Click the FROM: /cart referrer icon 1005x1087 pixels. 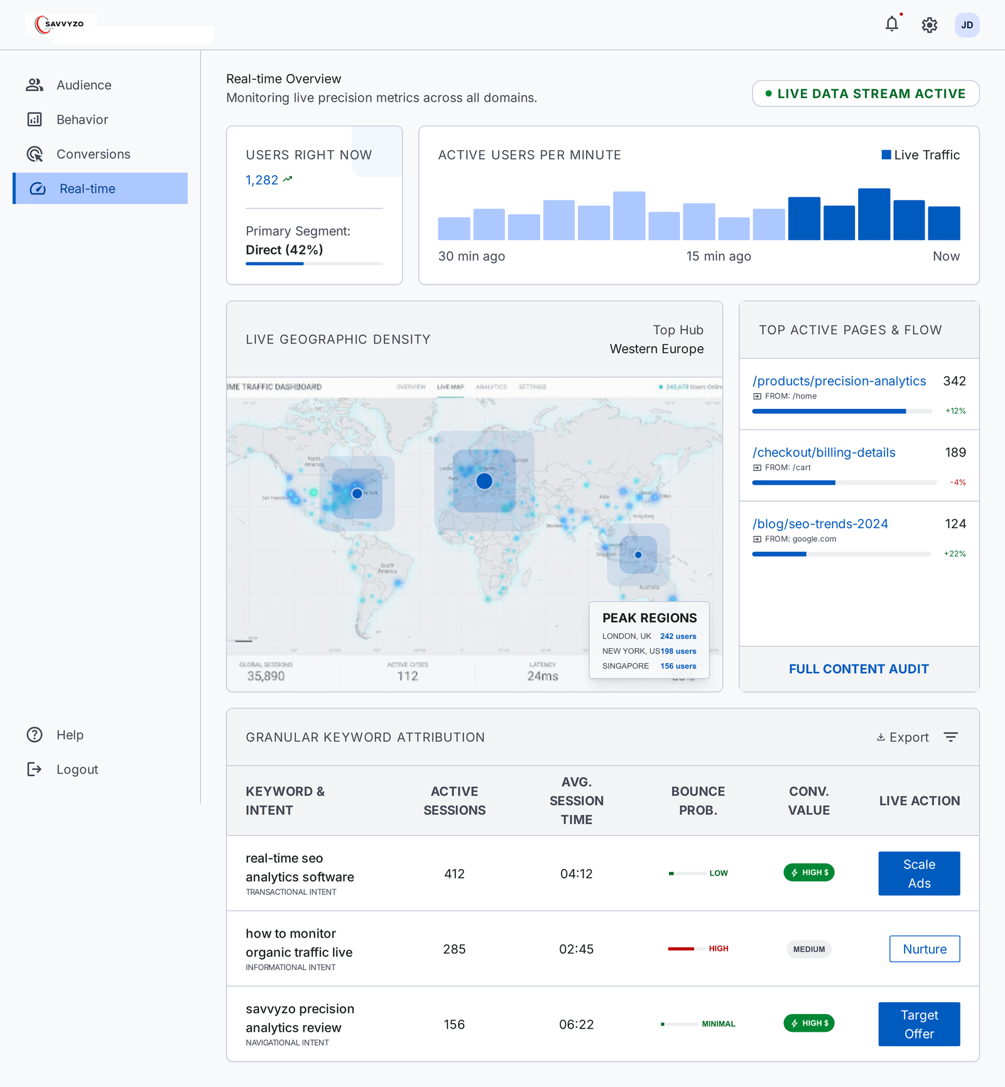point(757,468)
